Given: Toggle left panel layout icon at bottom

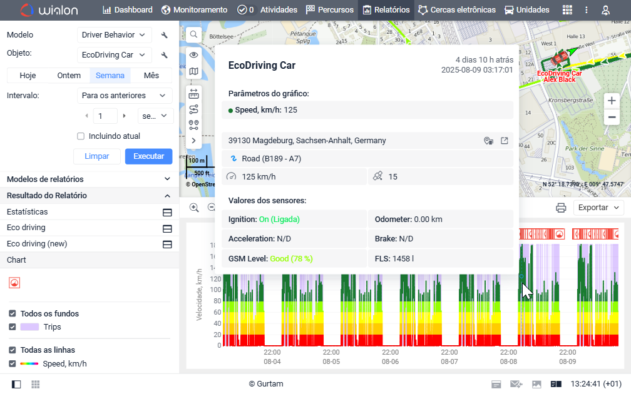Looking at the screenshot, I should click(16, 385).
